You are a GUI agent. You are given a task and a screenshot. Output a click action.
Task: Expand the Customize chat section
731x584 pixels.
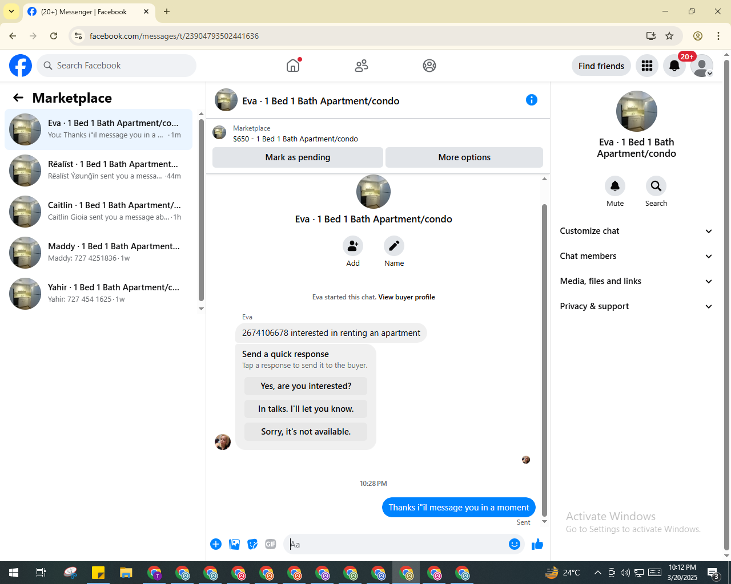[636, 231]
